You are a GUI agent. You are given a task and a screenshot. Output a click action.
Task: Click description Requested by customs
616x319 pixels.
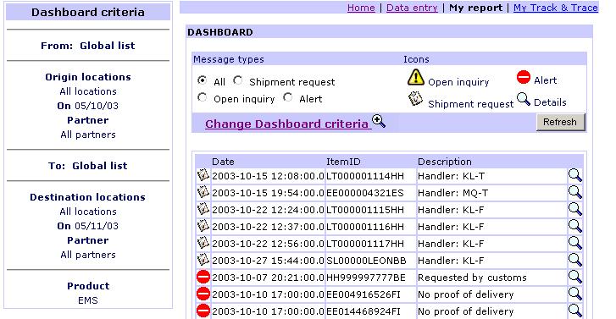point(472,278)
